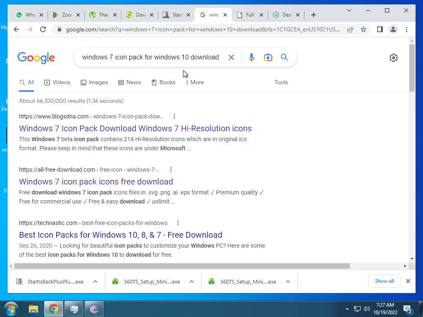Open the taskbar clock showing 7:27 AM
The image size is (423, 317).
click(385, 309)
